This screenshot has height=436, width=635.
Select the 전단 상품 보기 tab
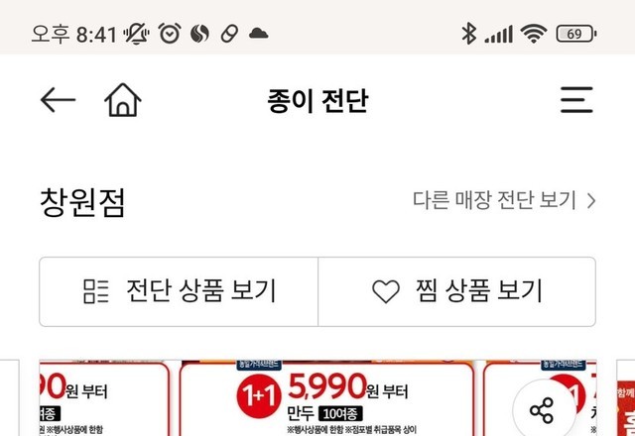tap(179, 291)
